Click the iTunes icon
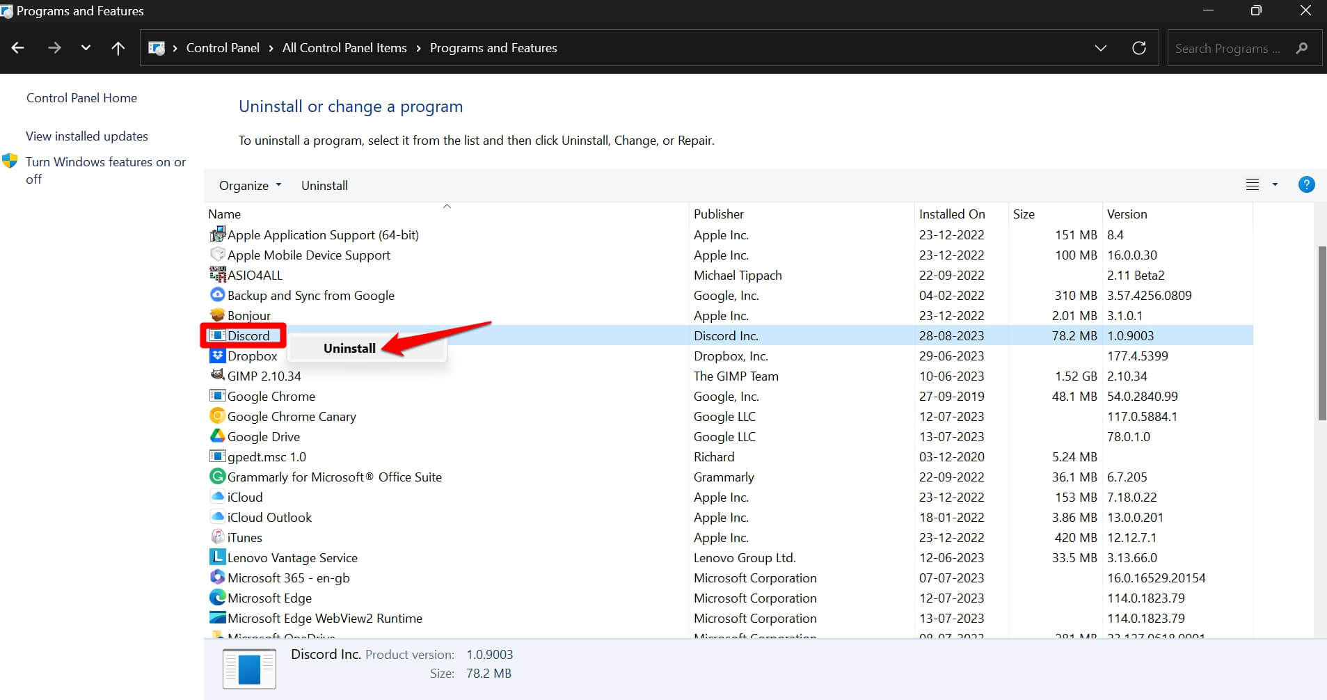1327x700 pixels. (217, 537)
